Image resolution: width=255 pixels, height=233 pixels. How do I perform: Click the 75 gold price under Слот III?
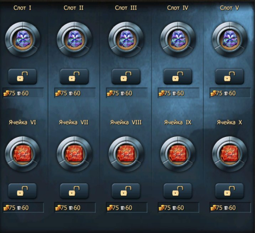point(113,94)
